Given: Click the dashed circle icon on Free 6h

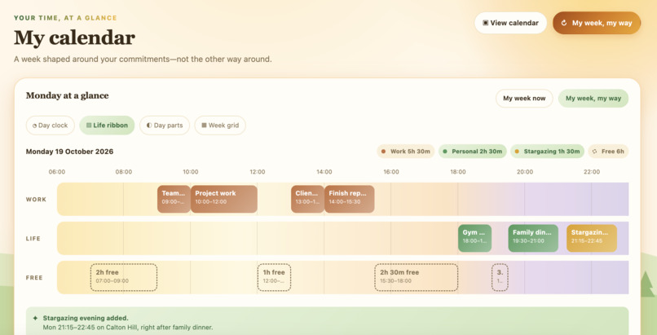Looking at the screenshot, I should (x=594, y=152).
